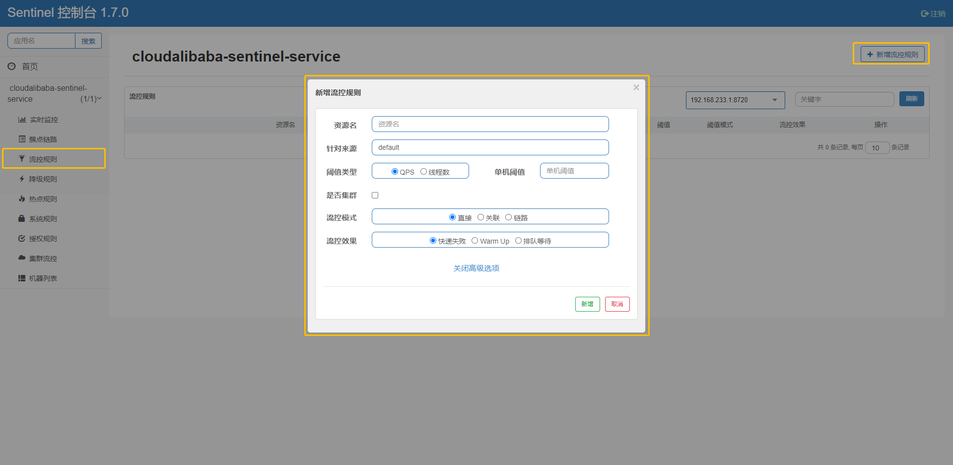The width and height of the screenshot is (953, 465).
Task: Click the 刷新 refresh button
Action: pyautogui.click(x=911, y=99)
